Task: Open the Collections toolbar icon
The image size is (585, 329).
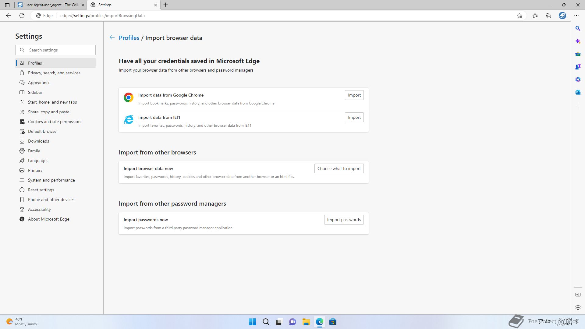Action: 548,16
